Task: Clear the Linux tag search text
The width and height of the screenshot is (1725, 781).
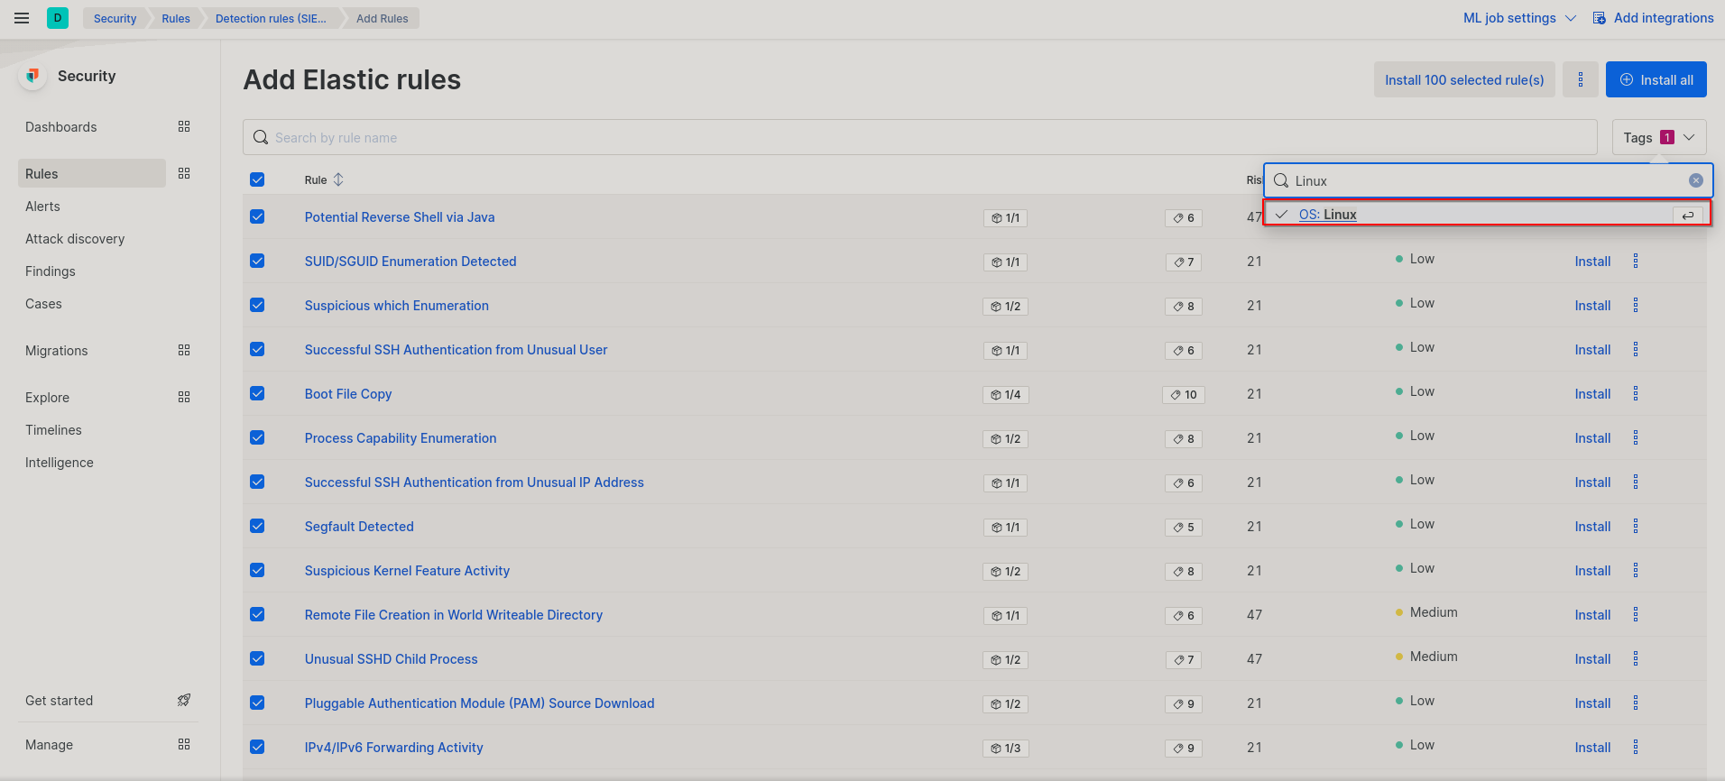Action: tap(1695, 180)
